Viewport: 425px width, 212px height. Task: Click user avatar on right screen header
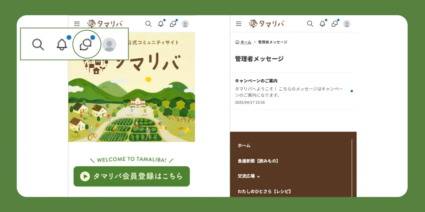[x=347, y=24]
